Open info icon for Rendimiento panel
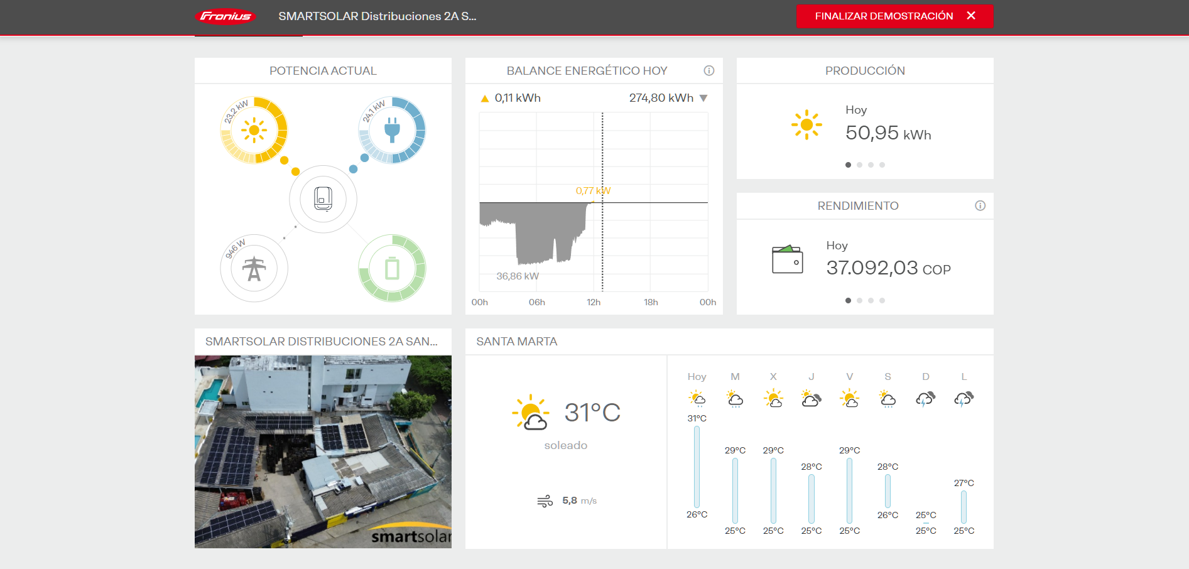 coord(980,206)
